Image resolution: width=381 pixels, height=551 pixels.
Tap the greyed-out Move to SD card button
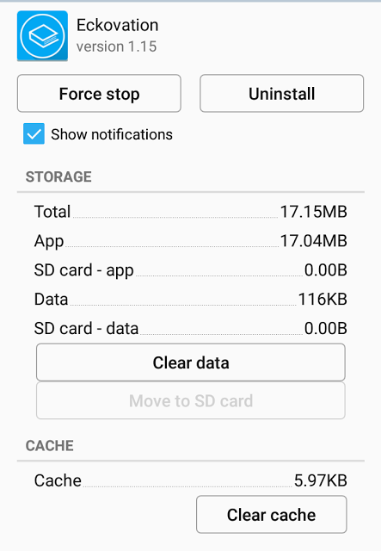point(191,400)
